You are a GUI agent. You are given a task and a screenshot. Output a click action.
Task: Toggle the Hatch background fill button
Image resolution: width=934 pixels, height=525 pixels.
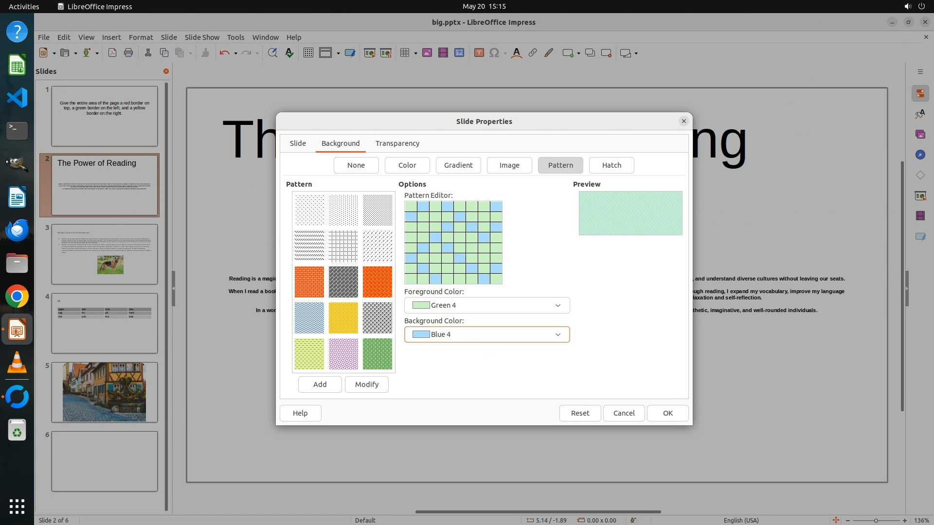[611, 165]
